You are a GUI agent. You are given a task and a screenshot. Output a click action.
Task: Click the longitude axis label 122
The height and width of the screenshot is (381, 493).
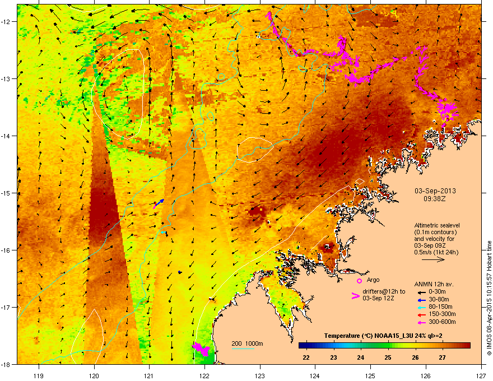(x=204, y=375)
